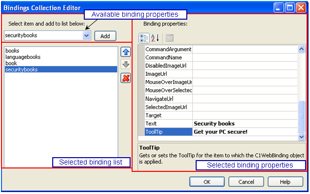Select the DisabledImageUrl property row
Viewport: 310px width, 194px height.
point(221,66)
